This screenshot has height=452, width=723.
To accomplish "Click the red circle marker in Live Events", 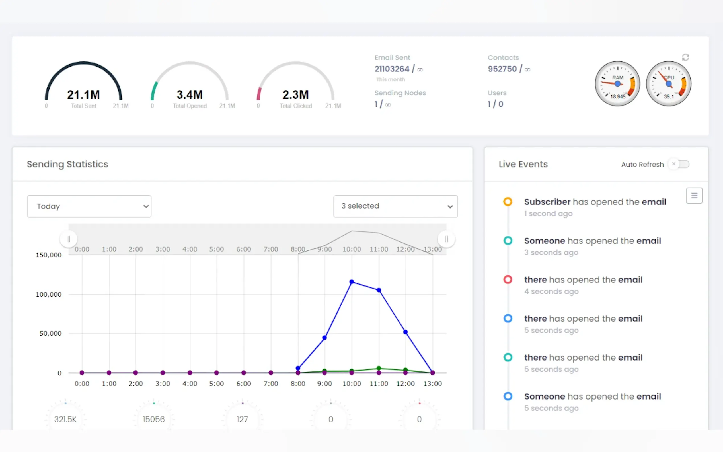I will coord(508,280).
